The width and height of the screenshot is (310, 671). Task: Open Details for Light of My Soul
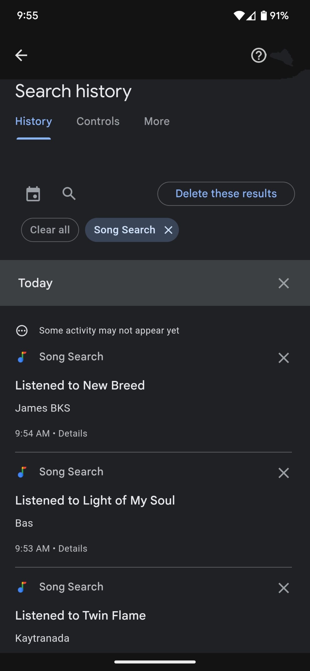[x=73, y=549]
